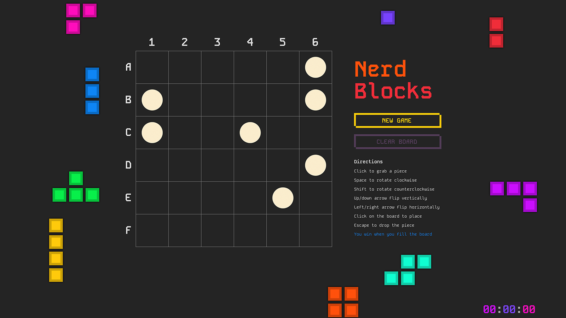Grab the yellow vertical four-block piece
The height and width of the screenshot is (318, 566).
(x=55, y=251)
